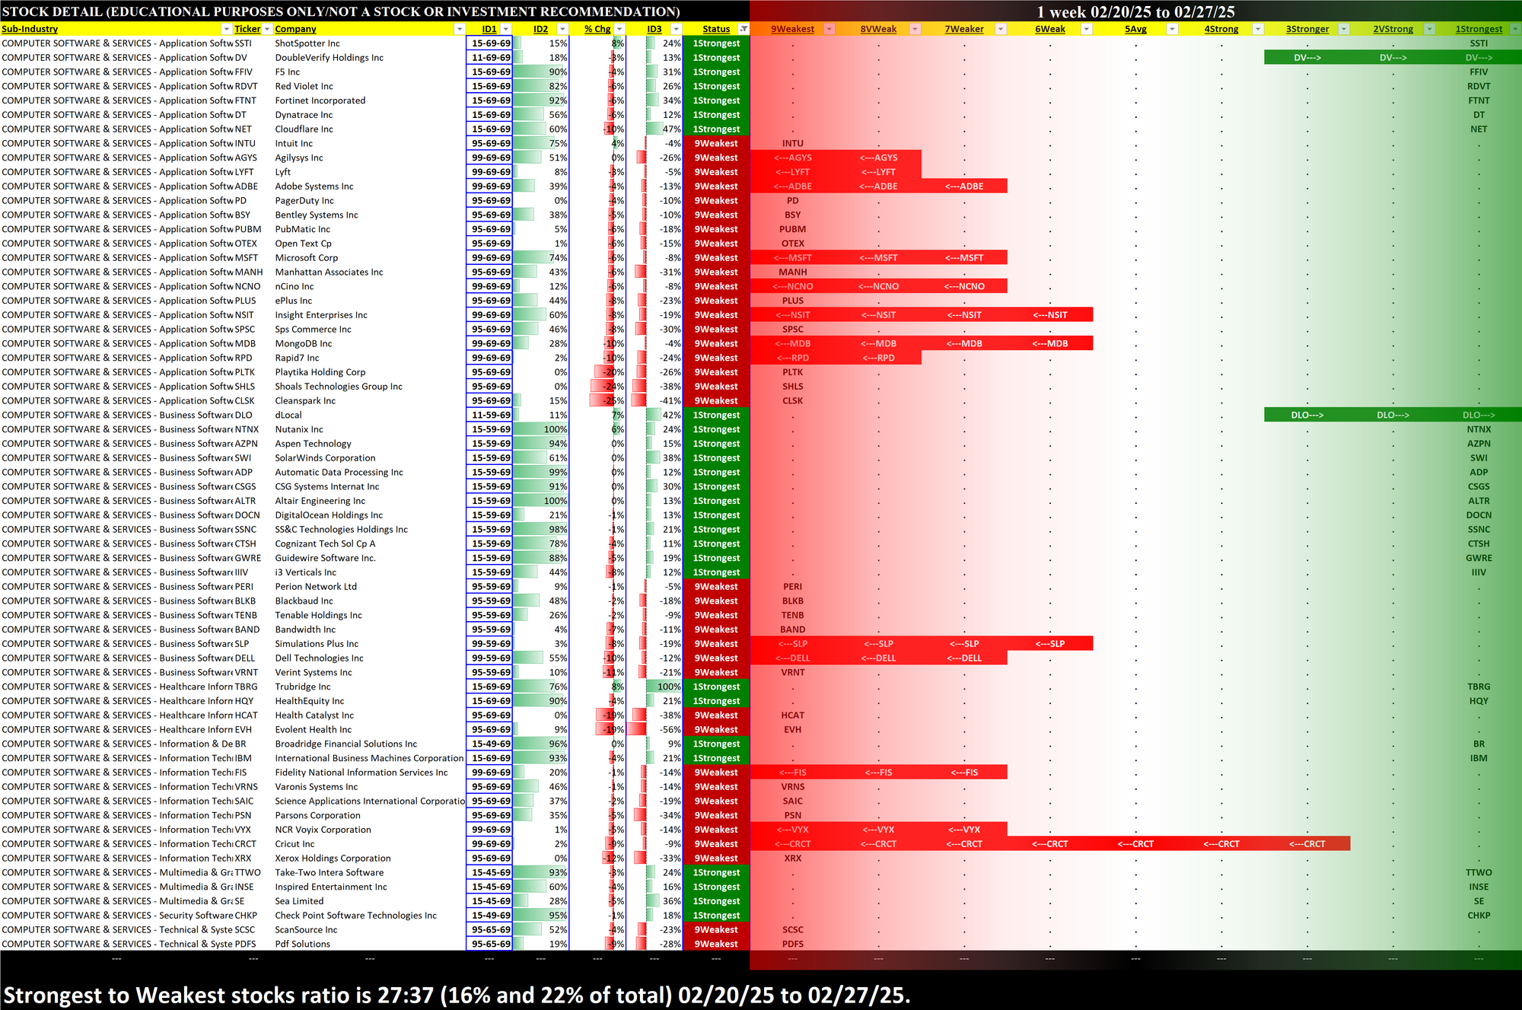Select the <---CRCT cell under 5Avg
Viewport: 1522px width, 1010px height.
(x=1135, y=844)
